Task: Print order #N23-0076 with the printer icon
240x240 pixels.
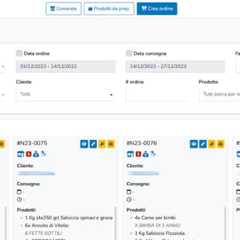Action: [220, 144]
